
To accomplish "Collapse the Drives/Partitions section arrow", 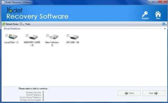I will (x=165, y=29).
